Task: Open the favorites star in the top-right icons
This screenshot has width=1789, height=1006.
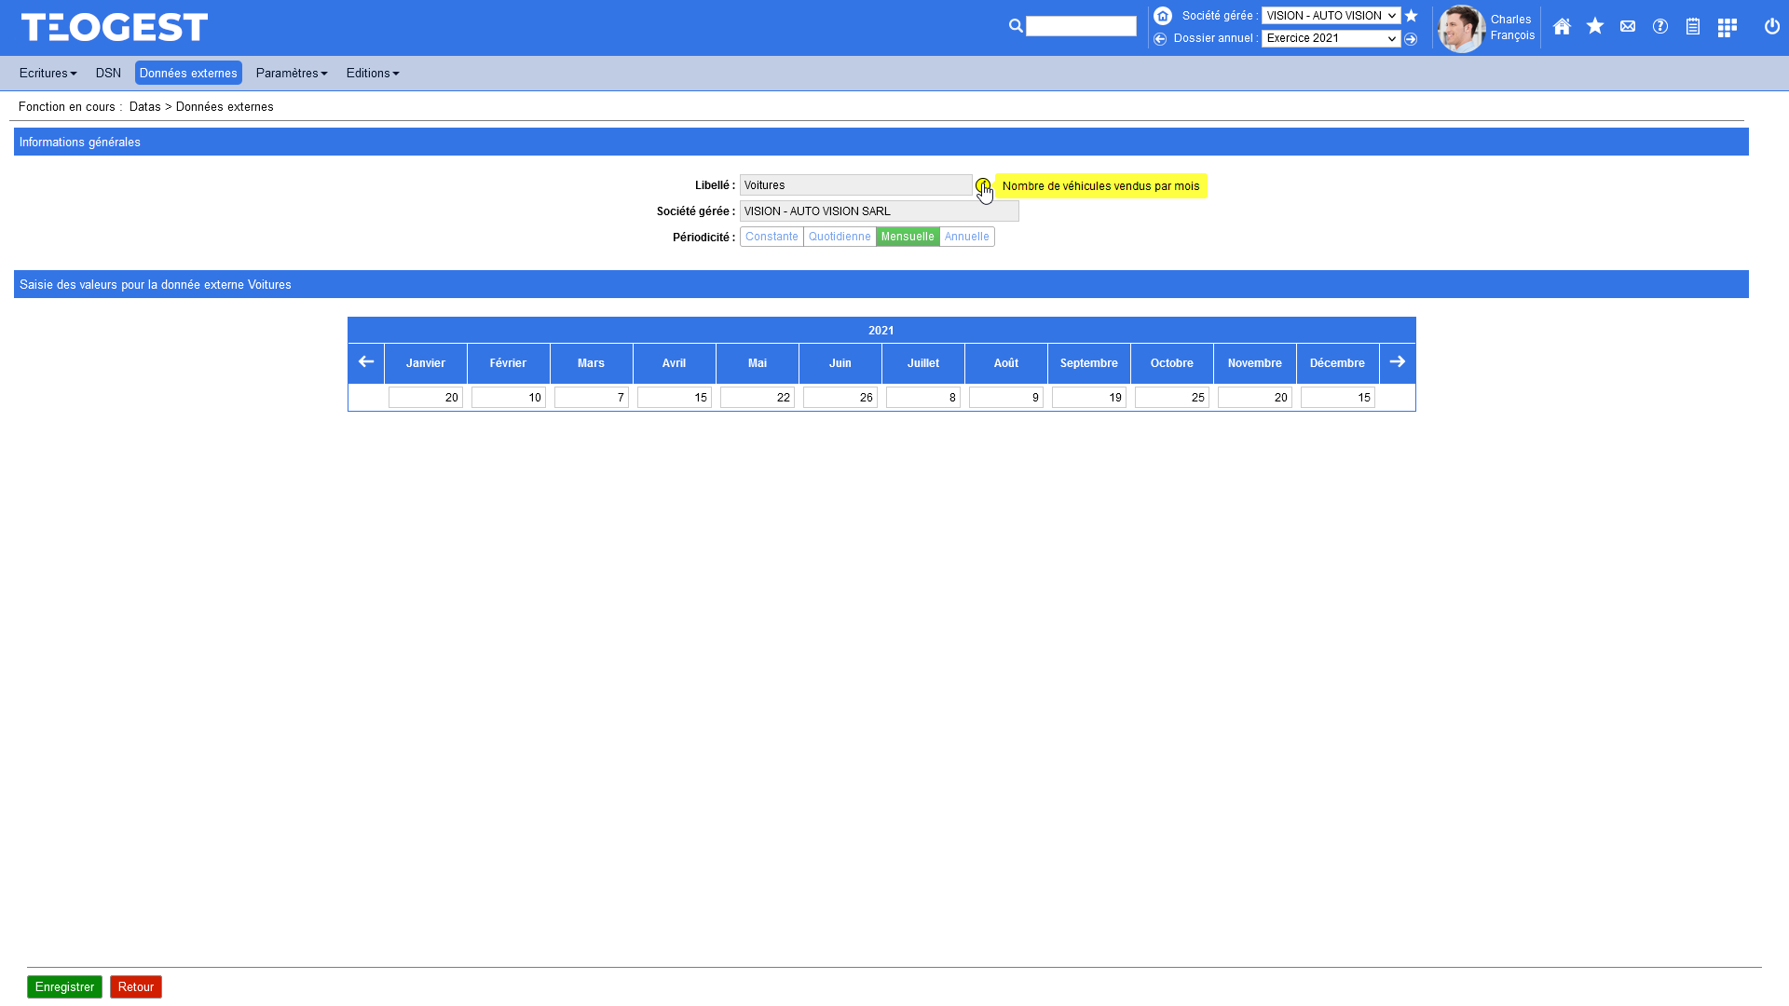Action: 1595,27
